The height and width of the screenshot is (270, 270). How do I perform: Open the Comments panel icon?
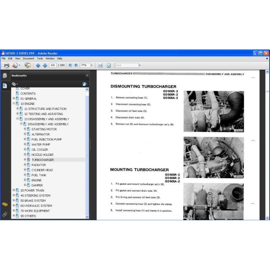coord(5,204)
